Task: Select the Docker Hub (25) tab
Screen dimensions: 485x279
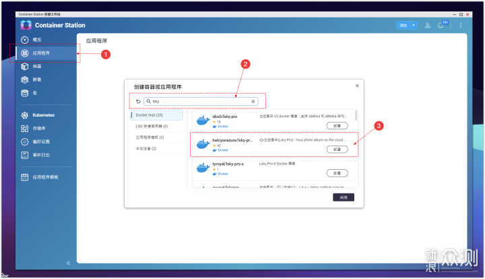Action: pos(156,115)
